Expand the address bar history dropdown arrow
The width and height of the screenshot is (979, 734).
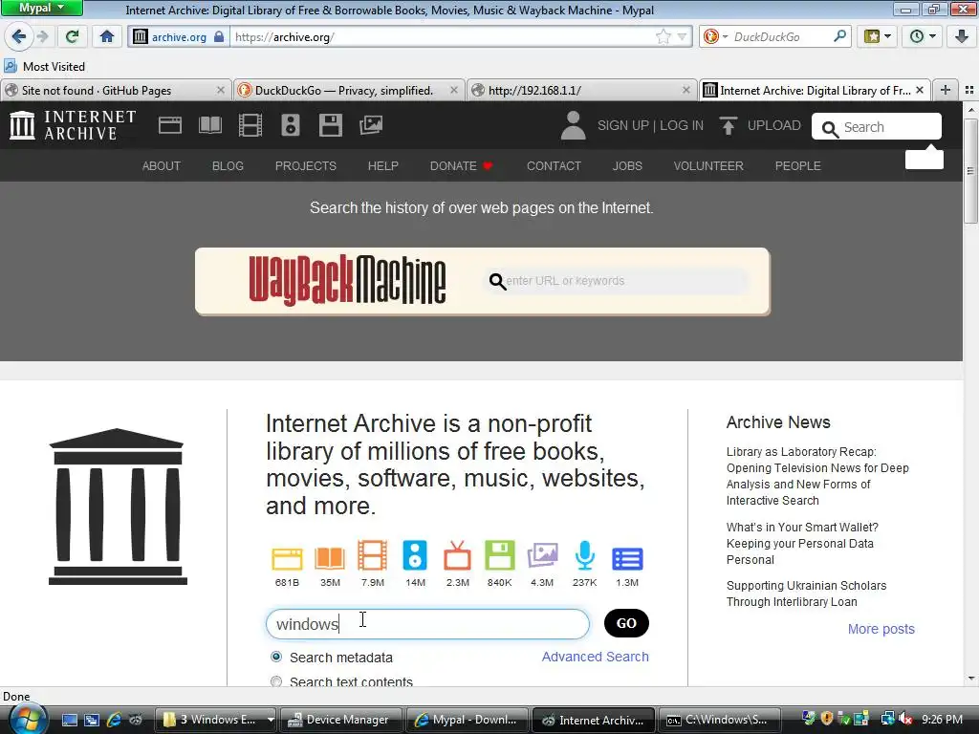pos(682,37)
